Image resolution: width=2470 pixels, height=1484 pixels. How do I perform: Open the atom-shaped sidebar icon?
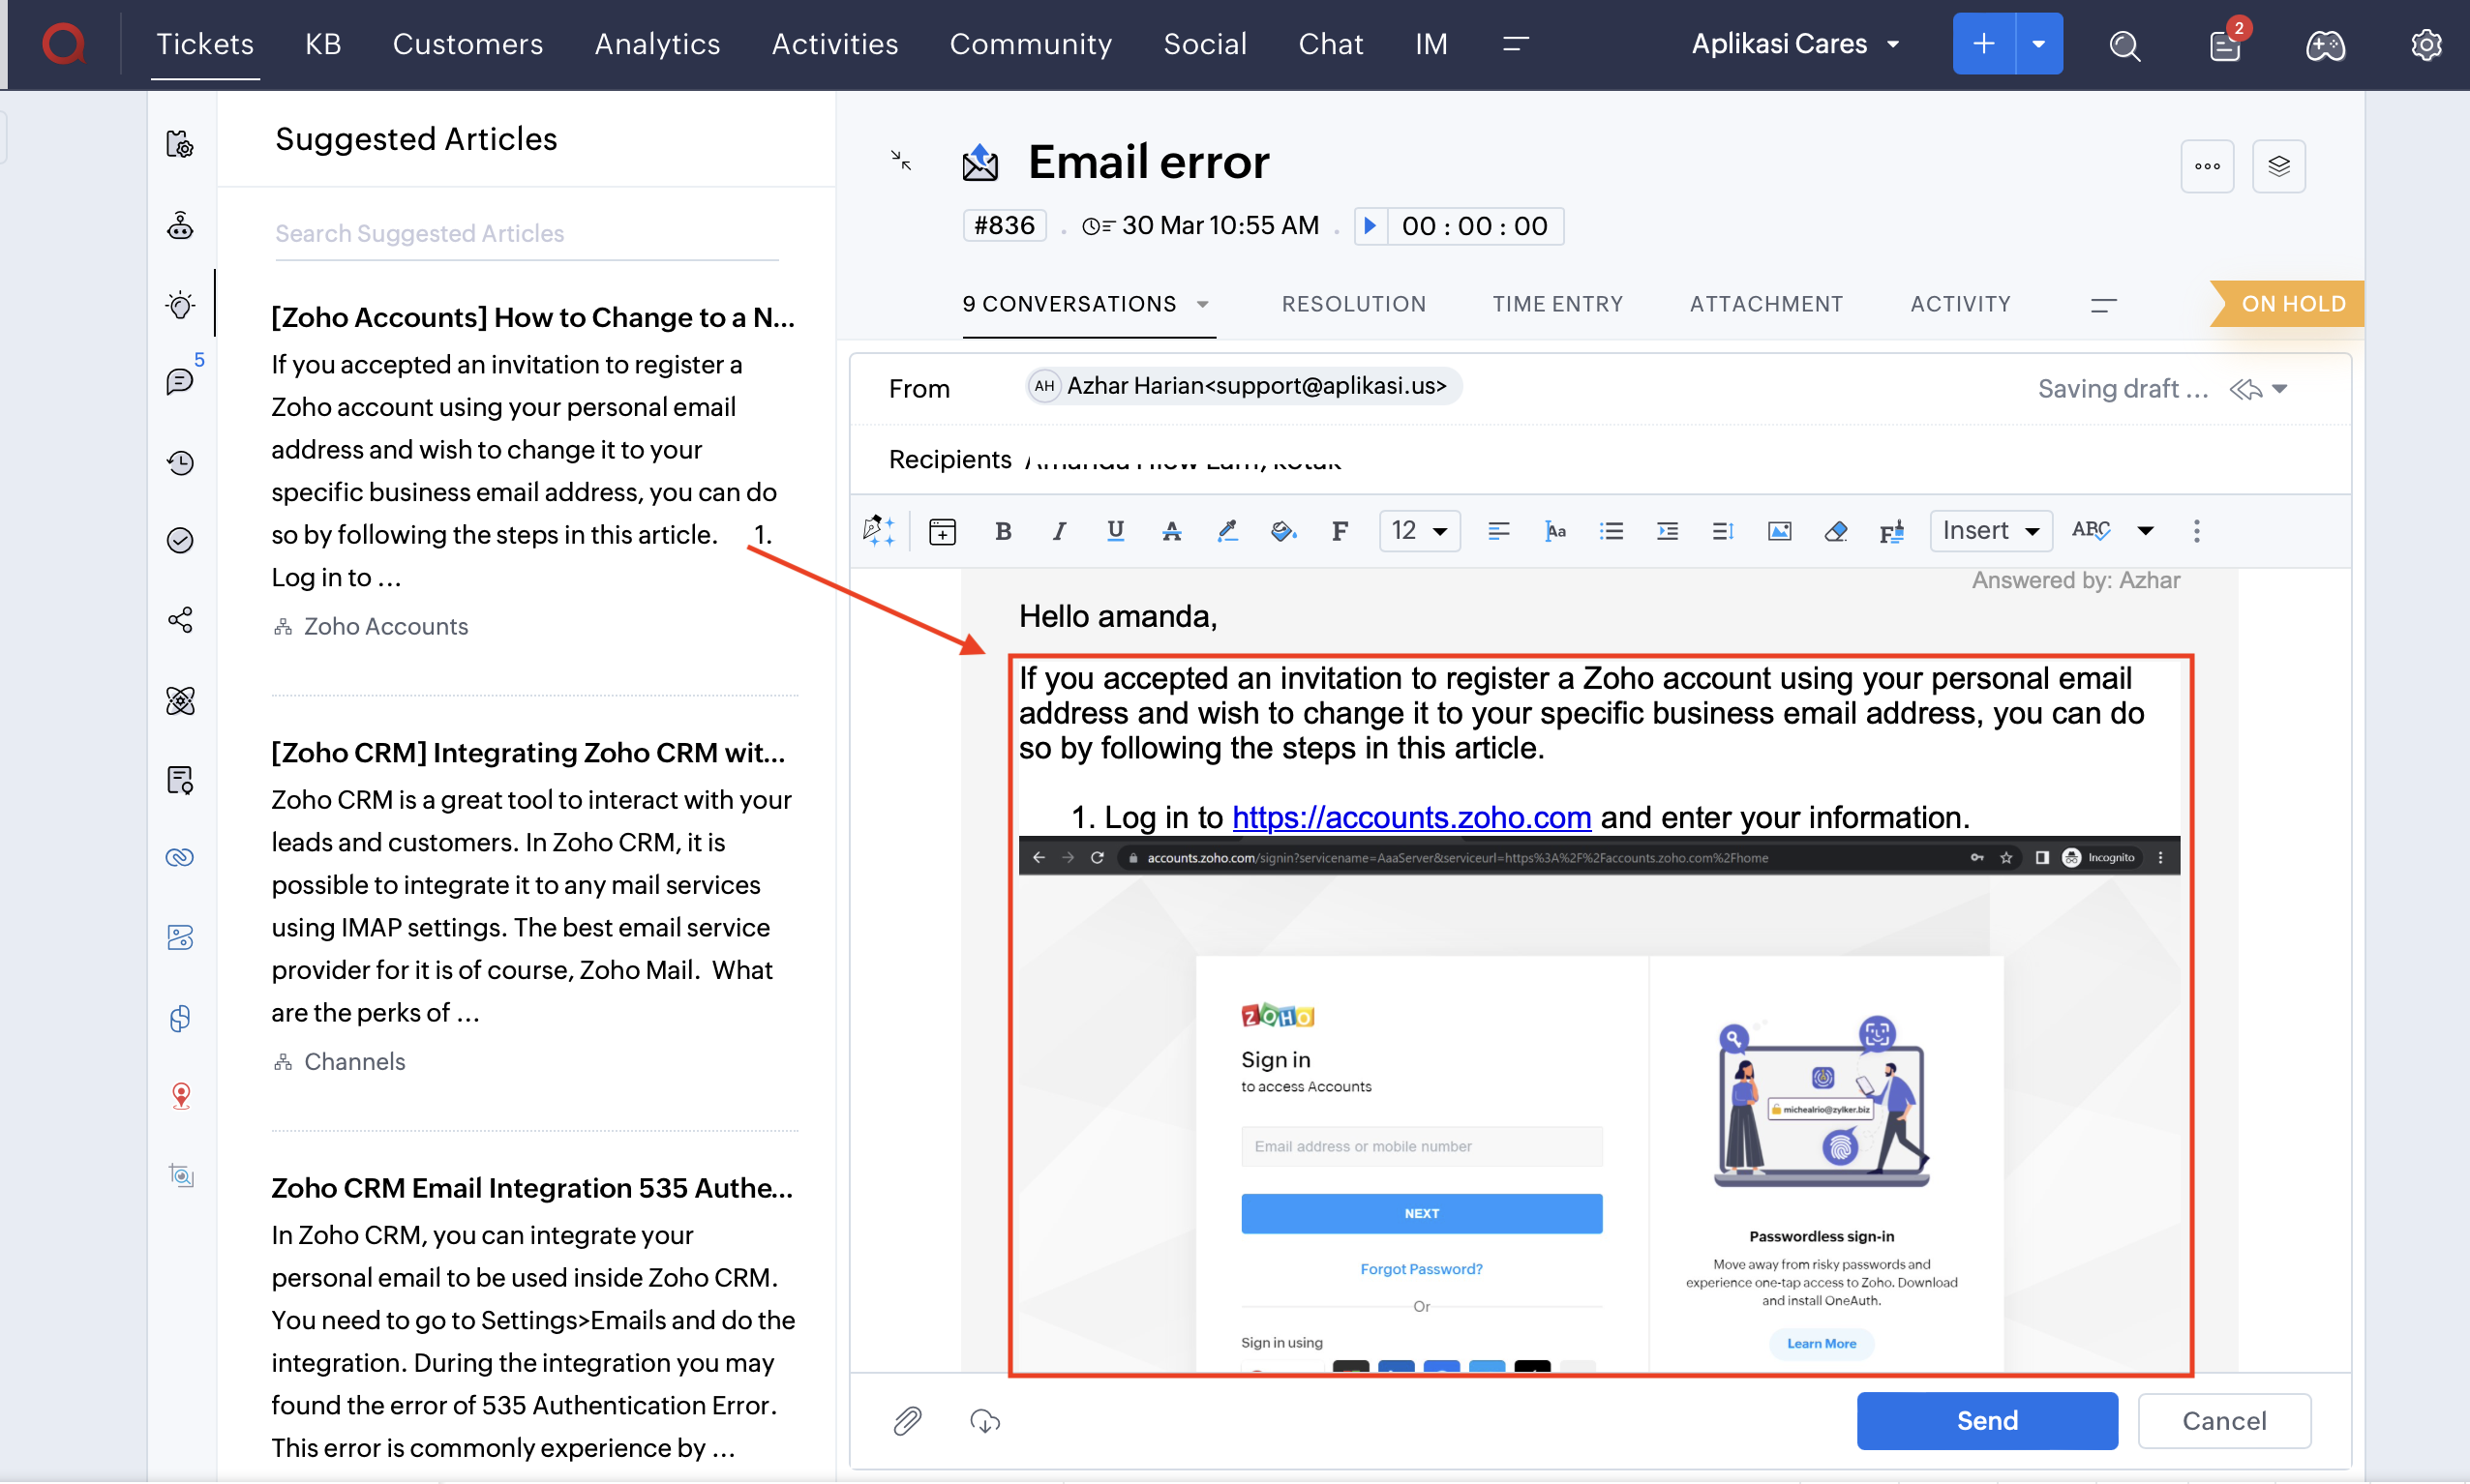[180, 701]
